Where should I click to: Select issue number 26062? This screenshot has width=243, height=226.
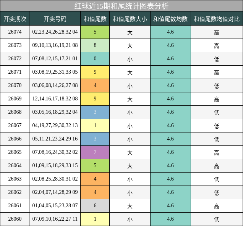click(15, 192)
